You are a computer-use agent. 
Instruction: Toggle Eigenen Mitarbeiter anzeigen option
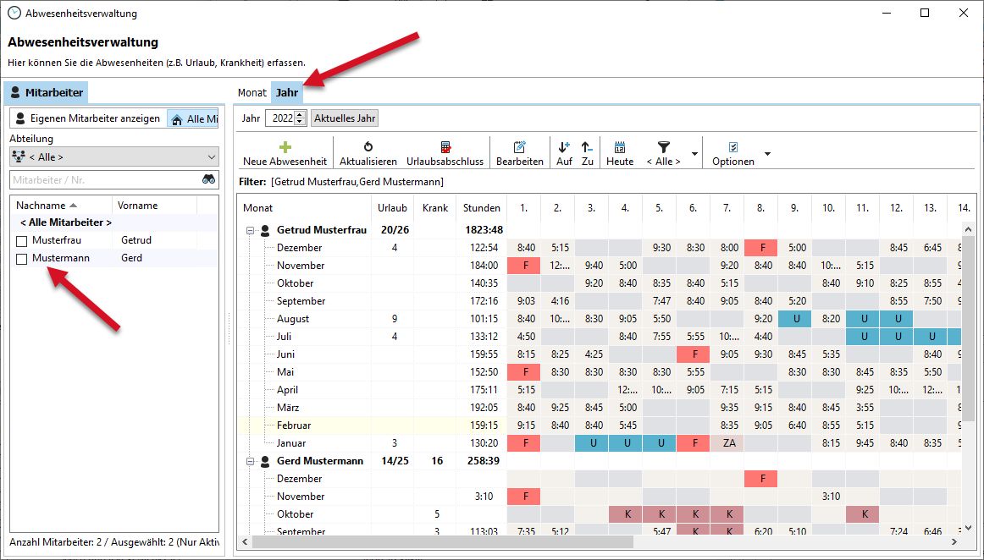tap(87, 118)
